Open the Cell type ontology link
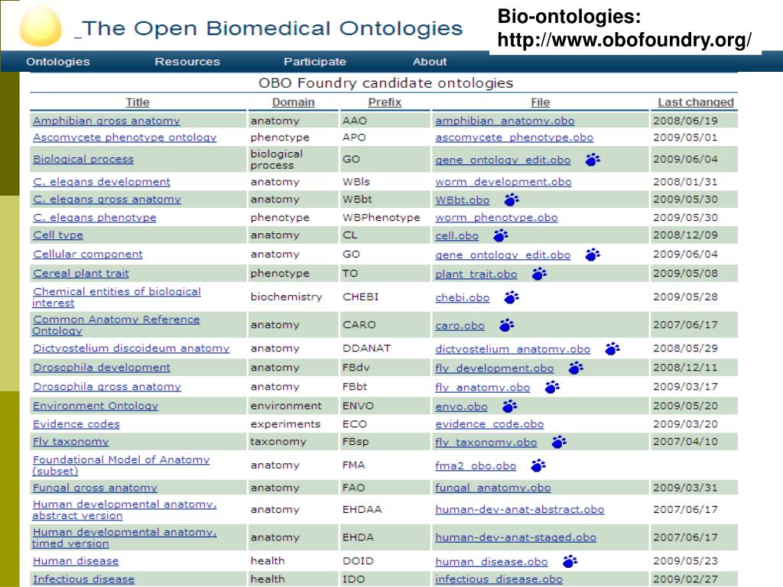 coord(58,235)
